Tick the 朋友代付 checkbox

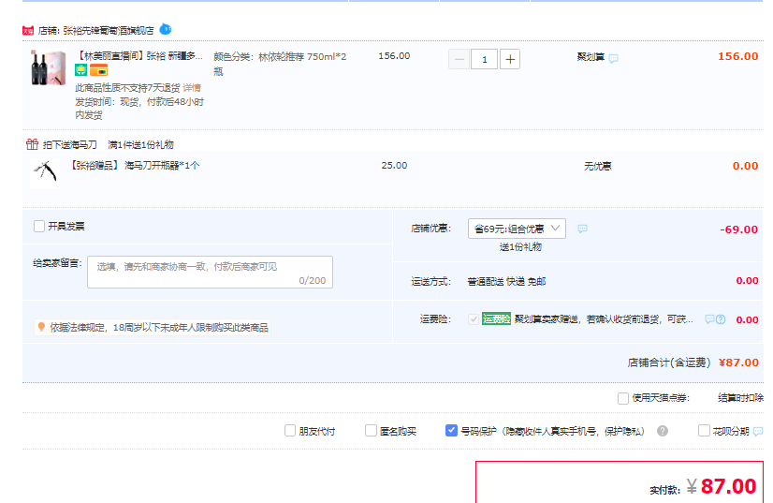point(290,431)
